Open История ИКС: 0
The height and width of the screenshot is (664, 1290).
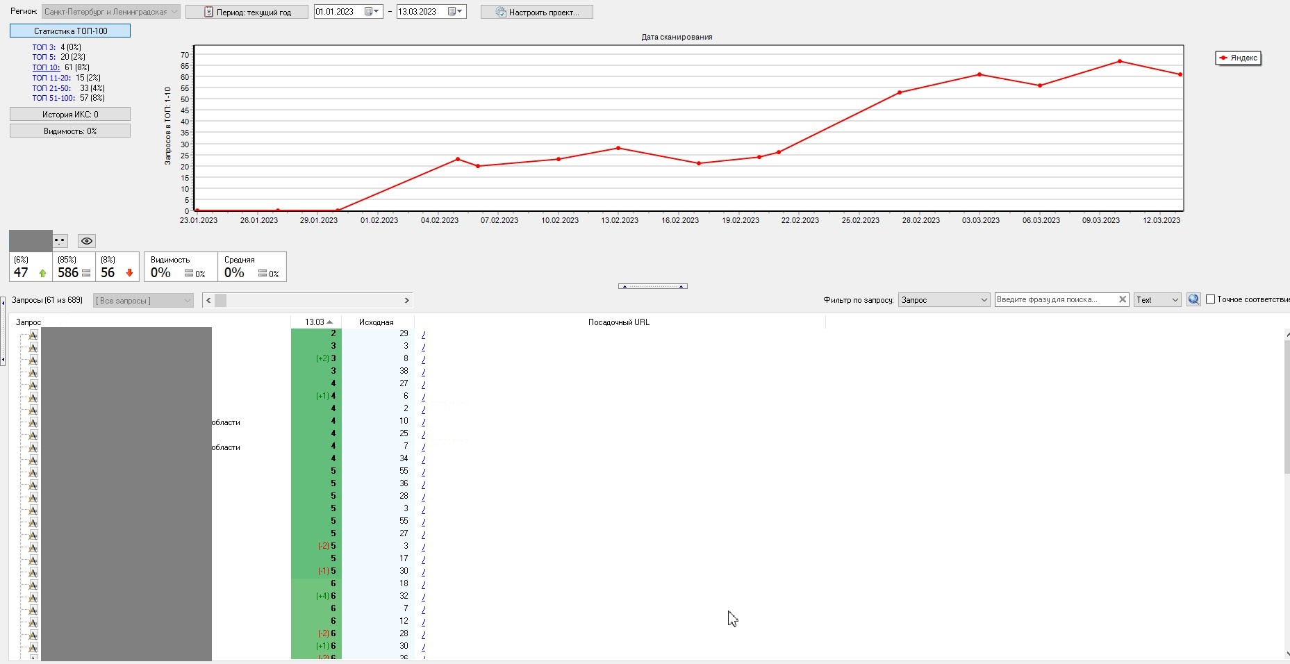tap(70, 114)
